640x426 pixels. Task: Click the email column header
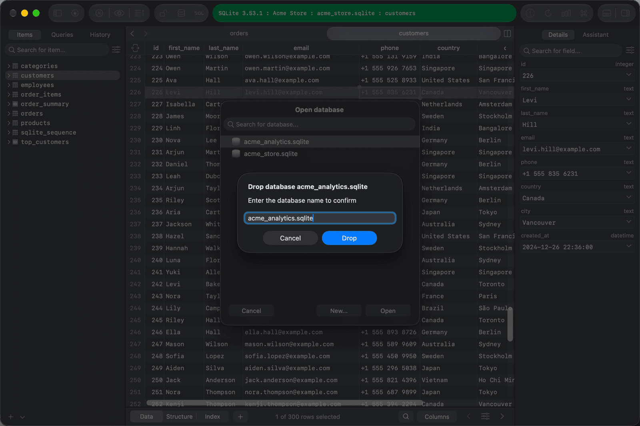pos(301,48)
